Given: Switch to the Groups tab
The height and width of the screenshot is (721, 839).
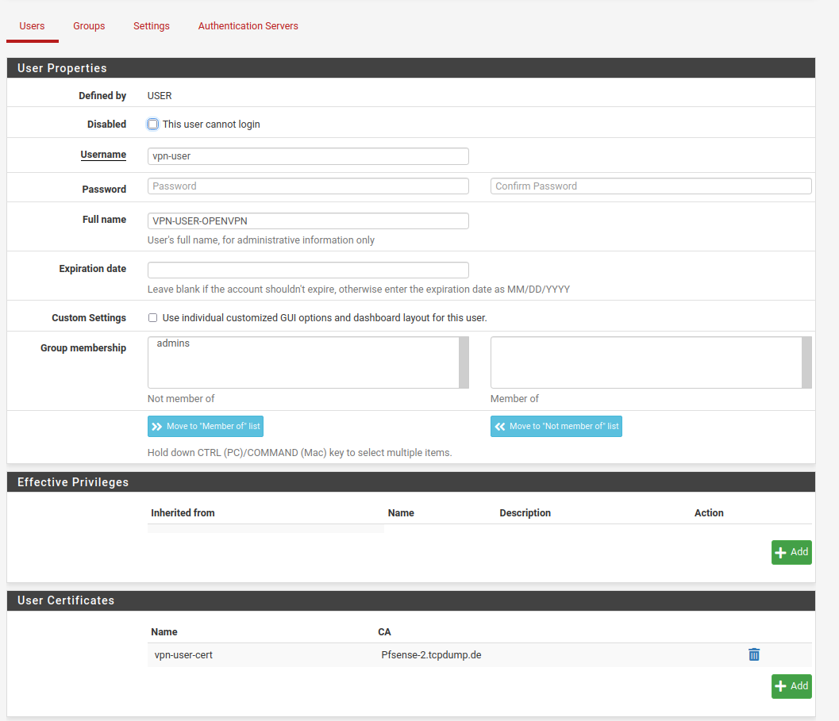Looking at the screenshot, I should [x=88, y=26].
